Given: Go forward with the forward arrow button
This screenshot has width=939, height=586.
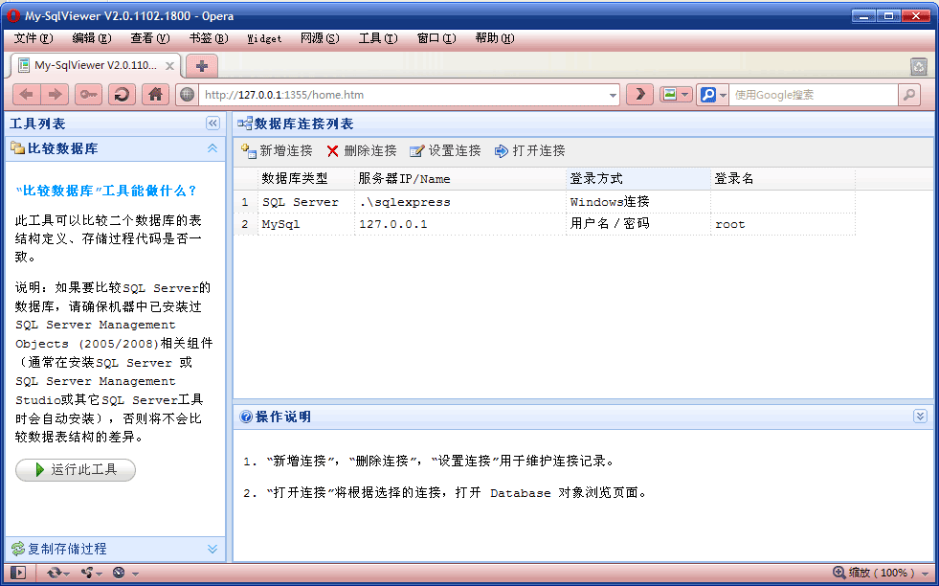Looking at the screenshot, I should (x=55, y=95).
